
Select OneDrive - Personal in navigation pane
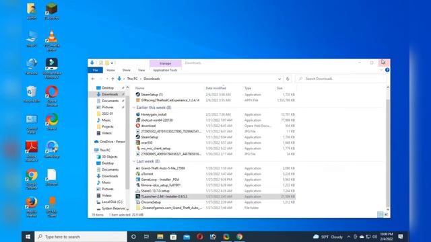[x=109, y=142]
